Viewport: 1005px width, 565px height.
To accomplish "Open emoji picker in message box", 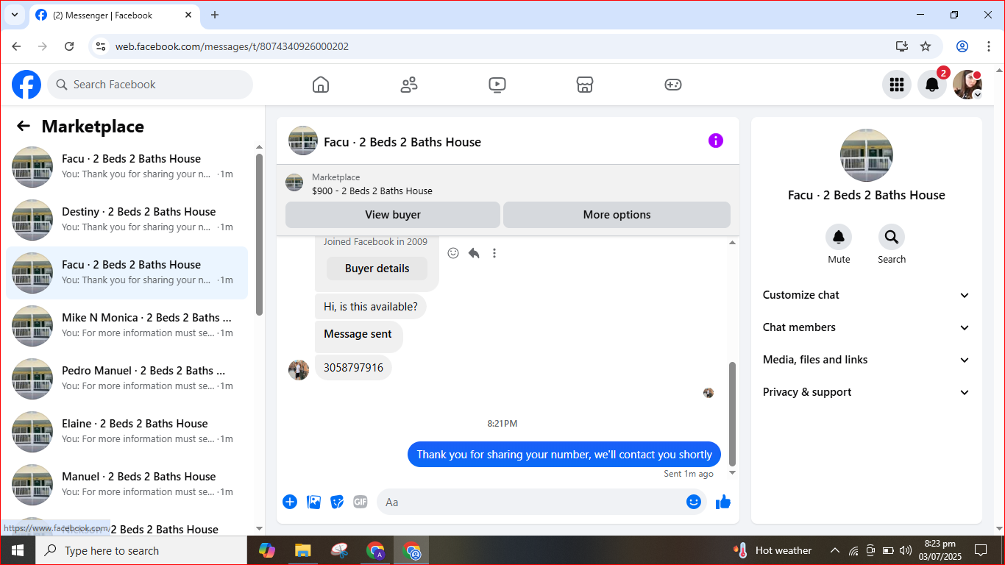I will tap(694, 502).
